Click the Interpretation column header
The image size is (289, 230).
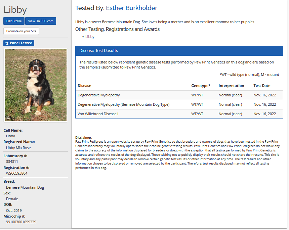(231, 86)
